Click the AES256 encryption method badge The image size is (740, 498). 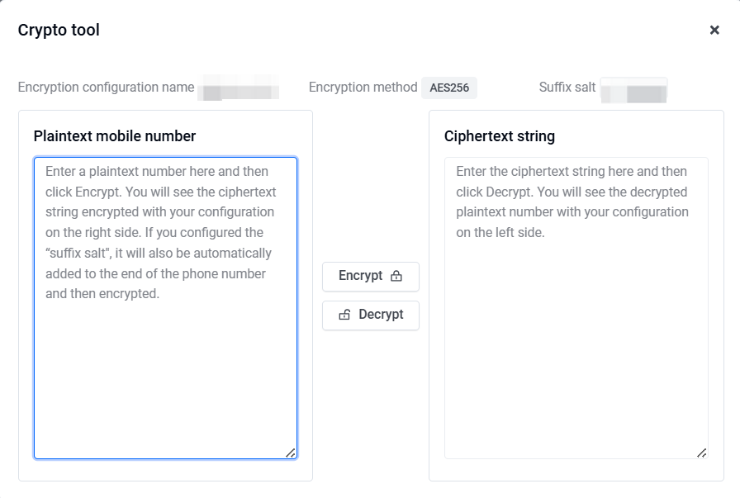pyautogui.click(x=449, y=88)
